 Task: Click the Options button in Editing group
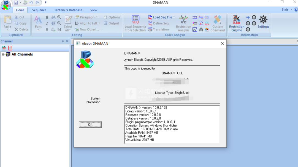[x=112, y=17]
